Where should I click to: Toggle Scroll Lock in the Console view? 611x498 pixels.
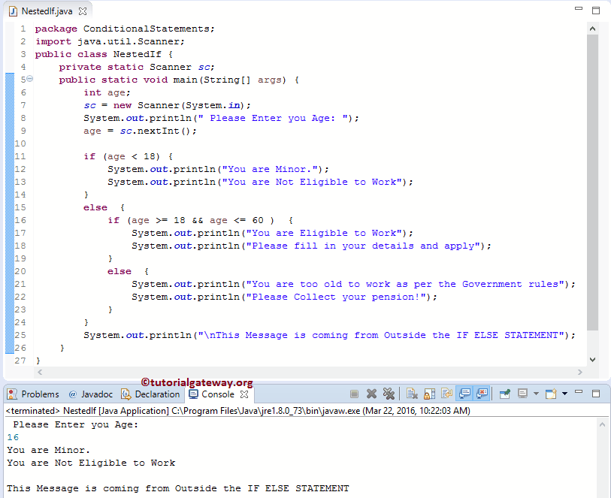point(428,393)
